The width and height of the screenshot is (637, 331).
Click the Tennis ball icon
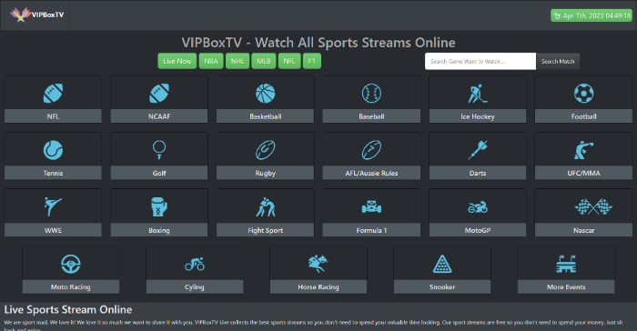[x=53, y=150]
